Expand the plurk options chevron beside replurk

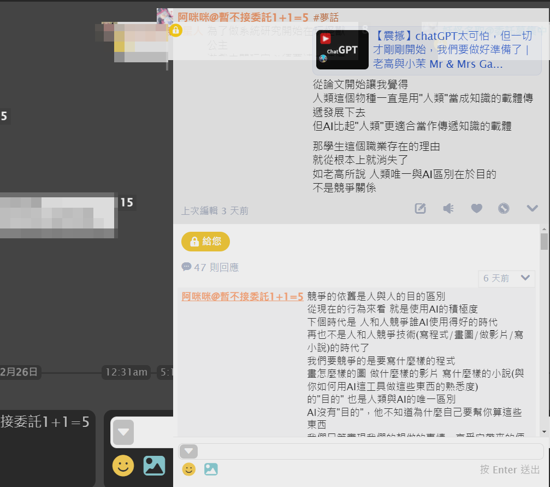[532, 209]
